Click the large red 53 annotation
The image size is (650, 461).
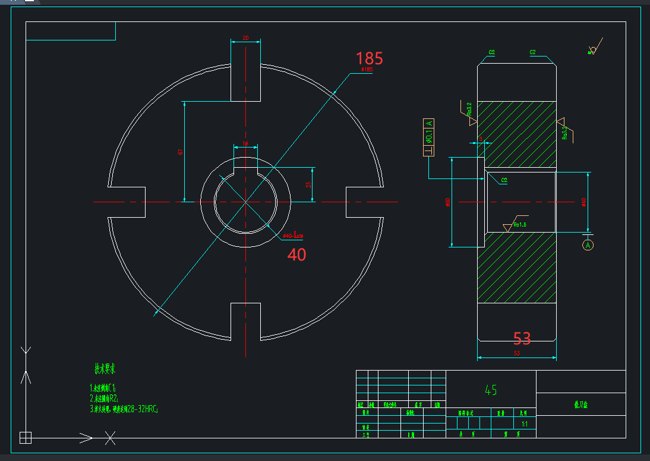(522, 338)
